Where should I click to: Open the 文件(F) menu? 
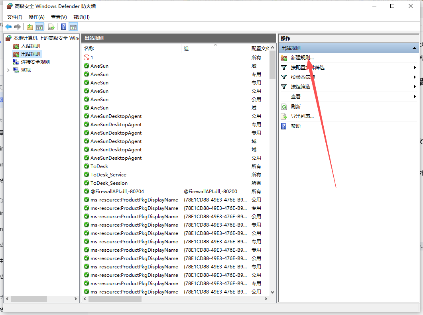click(x=15, y=17)
